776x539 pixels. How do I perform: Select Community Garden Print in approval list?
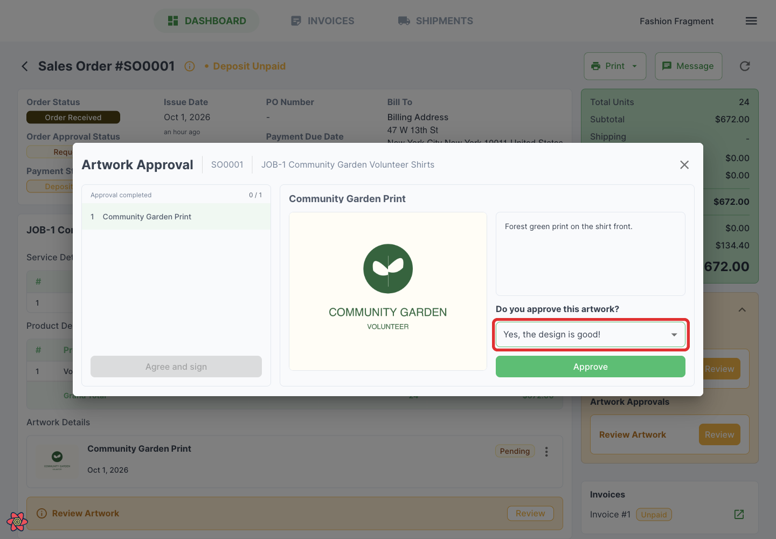176,217
